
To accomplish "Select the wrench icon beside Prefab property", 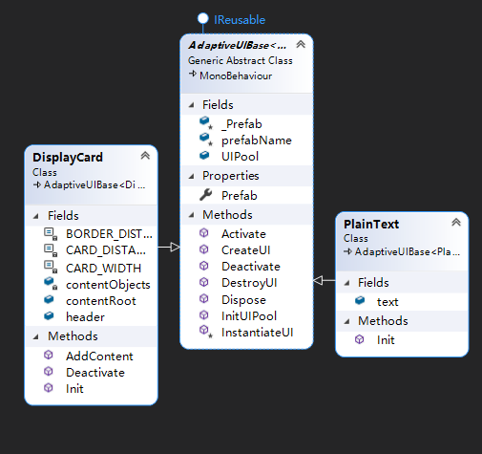I will [206, 195].
